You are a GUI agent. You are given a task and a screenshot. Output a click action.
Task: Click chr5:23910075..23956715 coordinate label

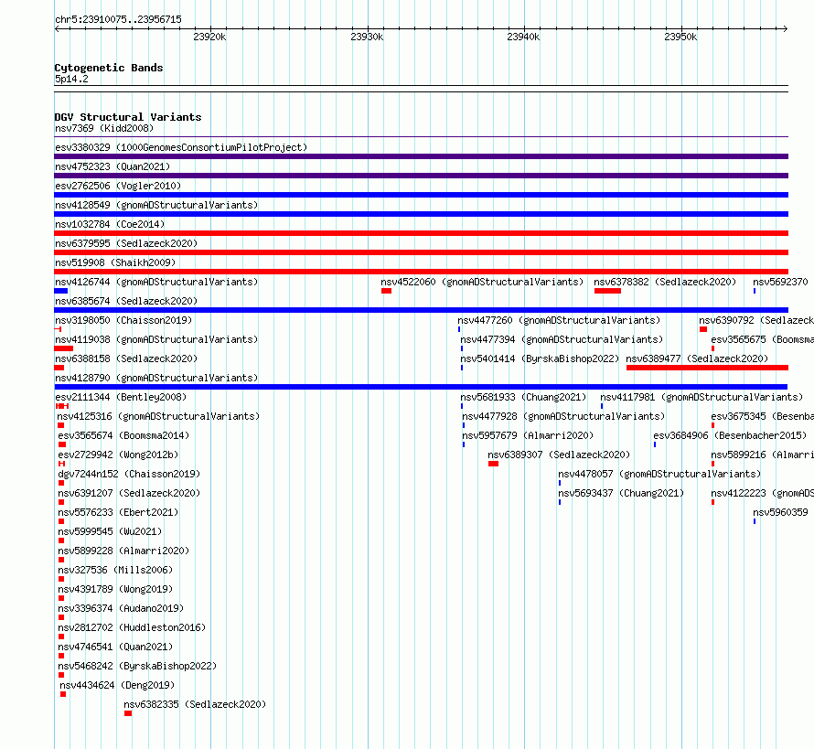pos(118,19)
